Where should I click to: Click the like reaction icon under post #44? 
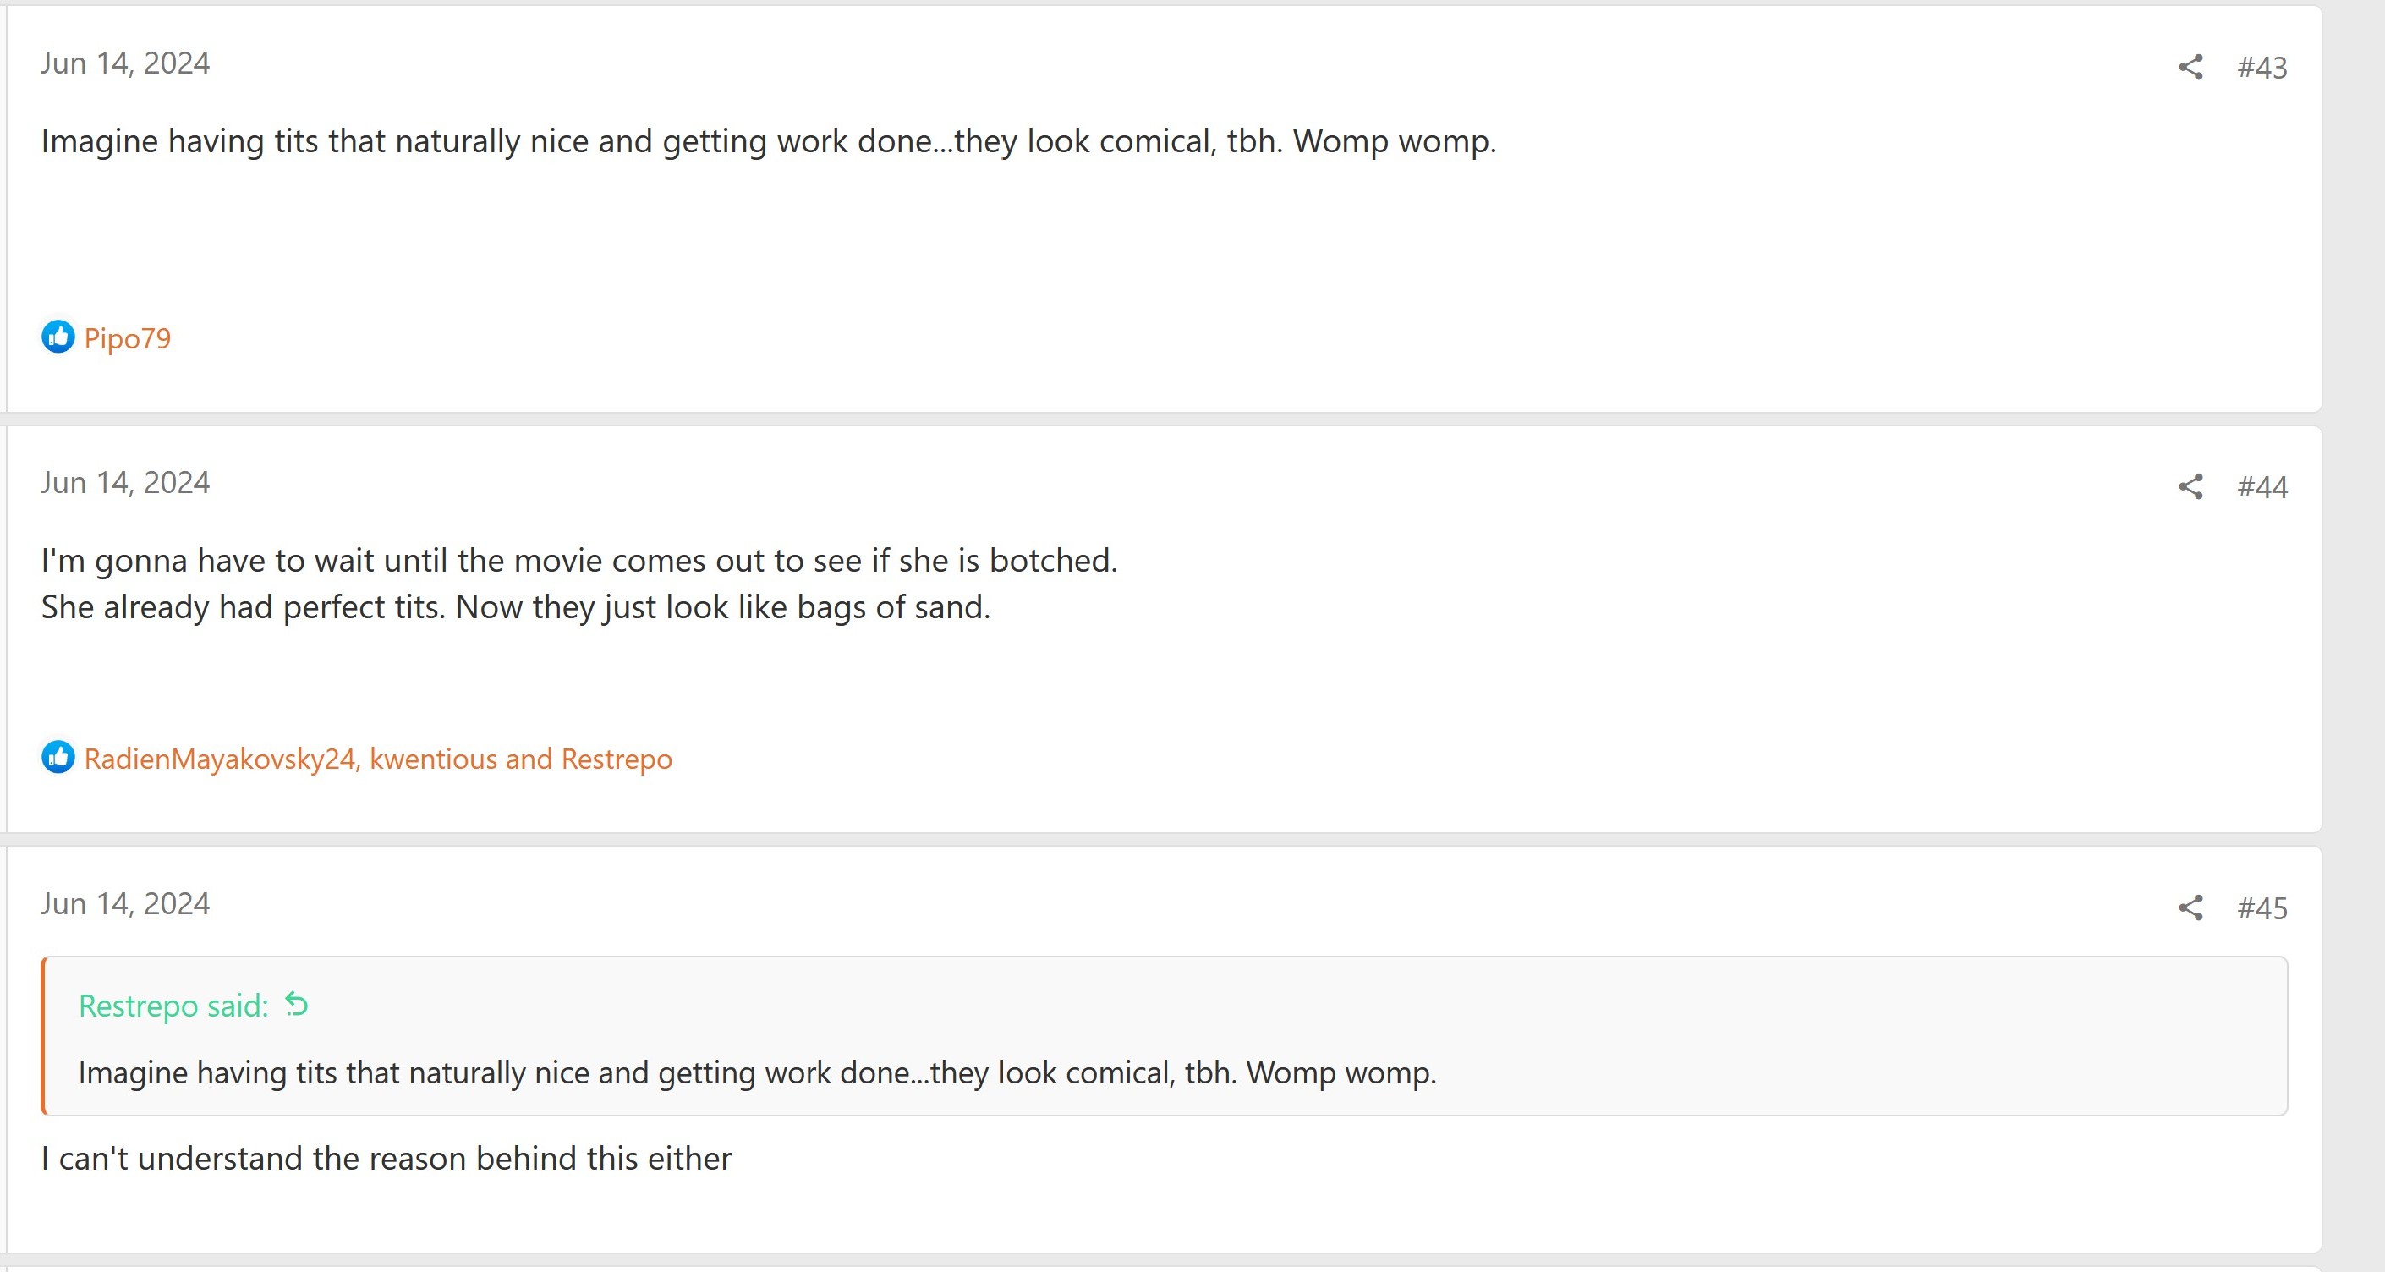point(58,757)
